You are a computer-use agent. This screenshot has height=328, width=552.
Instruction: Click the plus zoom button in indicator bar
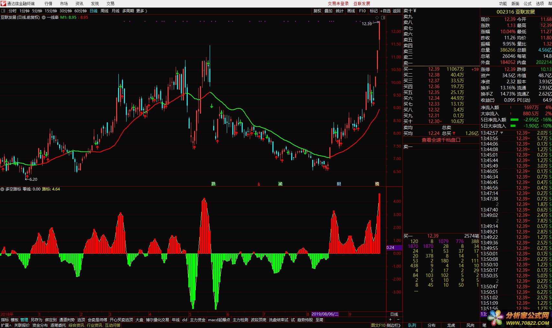pos(390,320)
